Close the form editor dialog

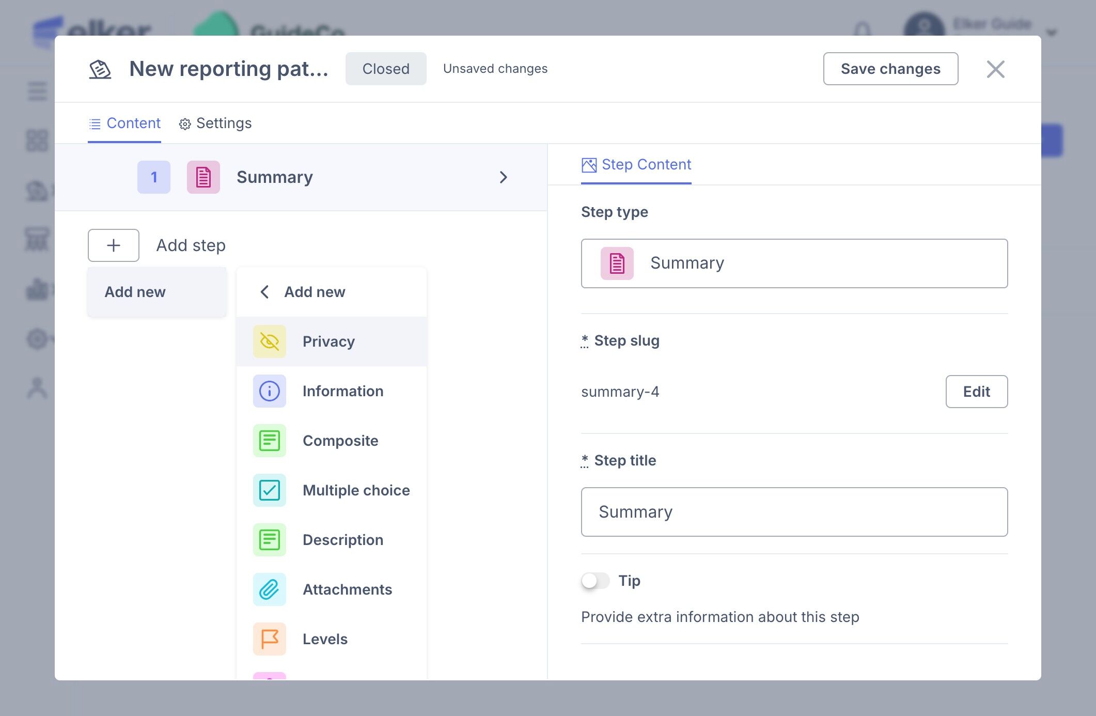995,69
